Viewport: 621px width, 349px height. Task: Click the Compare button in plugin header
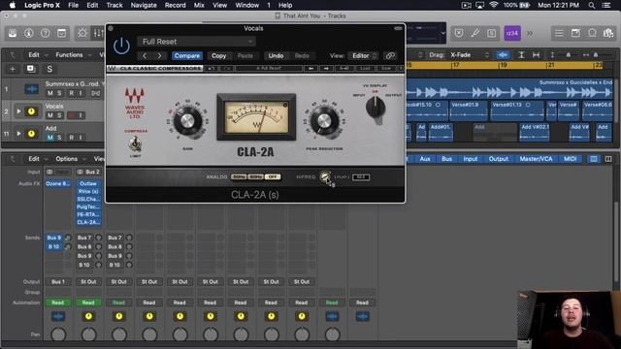tap(187, 56)
